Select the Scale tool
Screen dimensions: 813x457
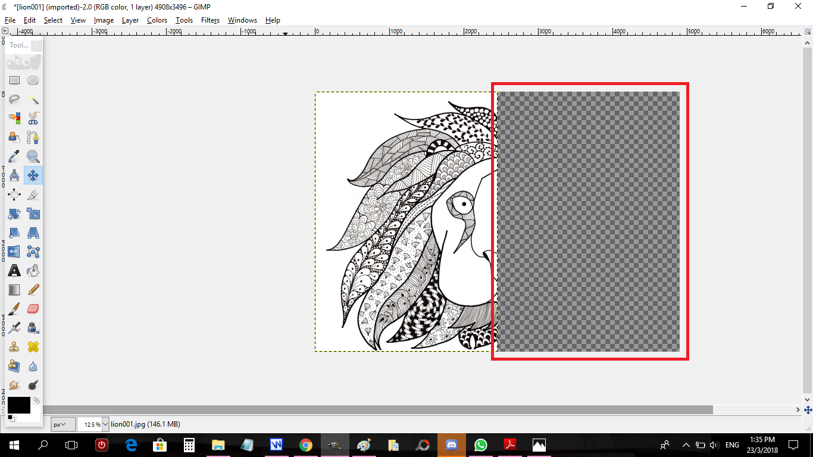pyautogui.click(x=33, y=214)
